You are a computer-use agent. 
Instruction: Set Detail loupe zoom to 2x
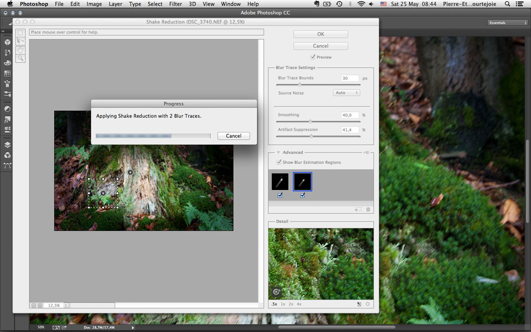(x=291, y=304)
